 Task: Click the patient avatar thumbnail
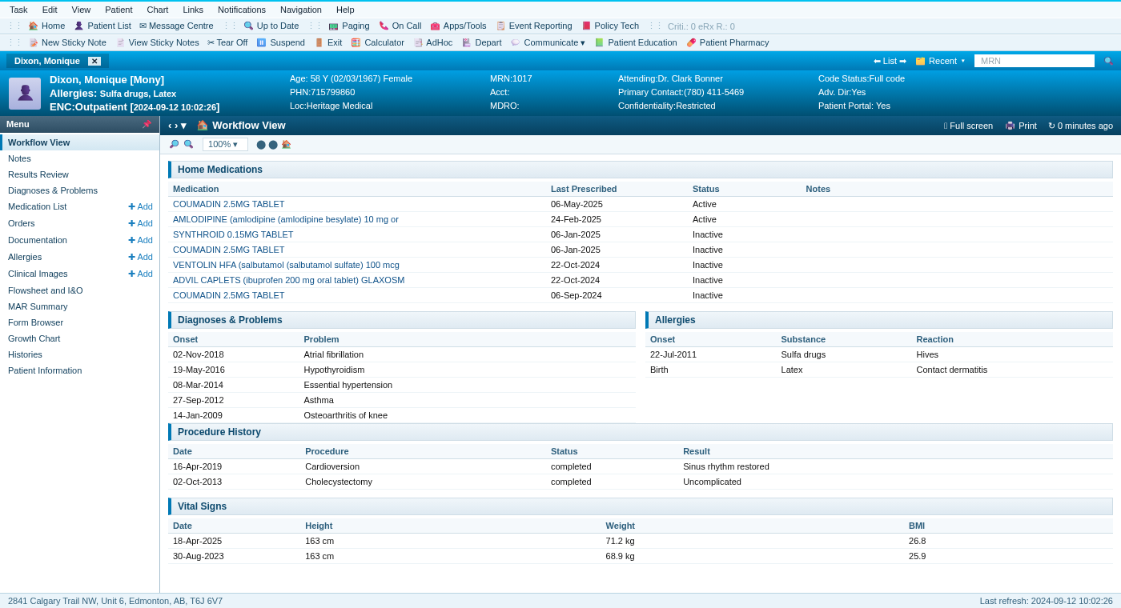(x=25, y=94)
